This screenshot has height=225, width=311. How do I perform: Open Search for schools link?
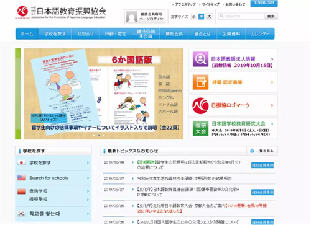[x=49, y=178]
